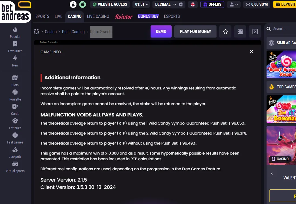Screen dimensions: 296x204
Task: Open the SPORTS tab
Action: click(x=42, y=16)
